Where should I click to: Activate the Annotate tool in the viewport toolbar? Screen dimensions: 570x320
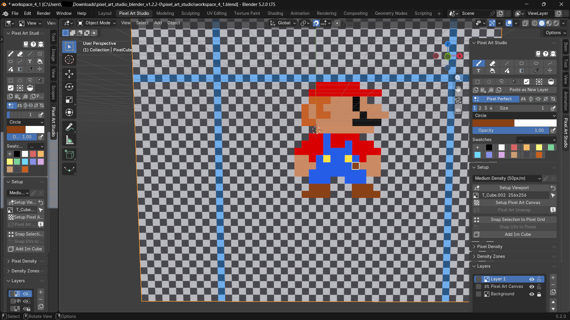tap(69, 127)
